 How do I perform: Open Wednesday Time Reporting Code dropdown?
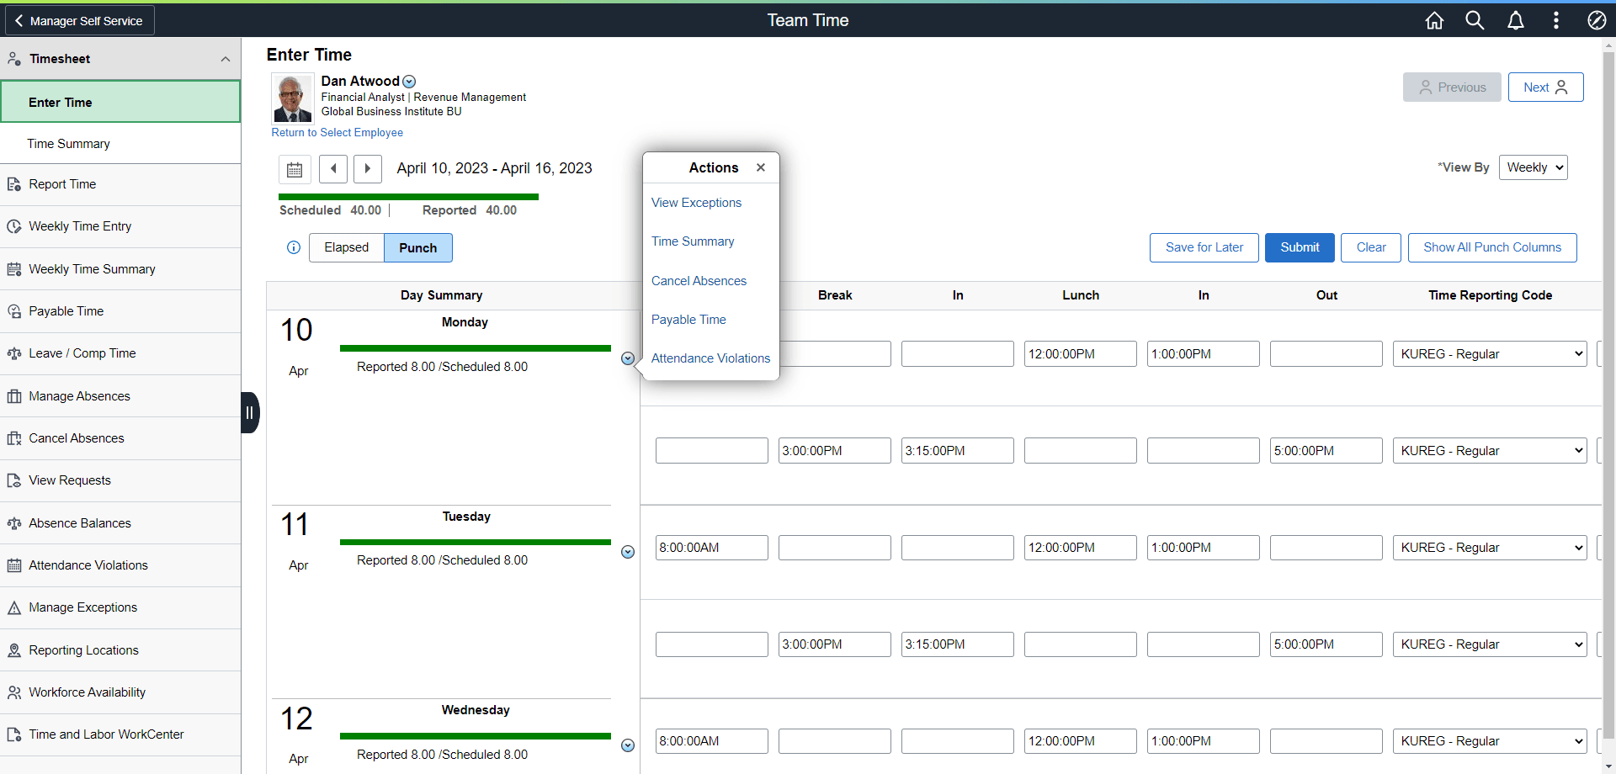1490,741
